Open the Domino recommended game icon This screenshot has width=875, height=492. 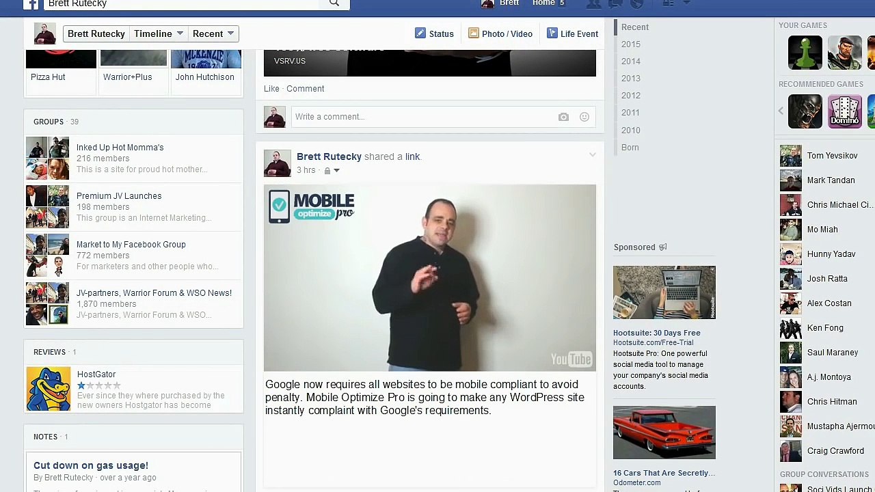pos(845,111)
